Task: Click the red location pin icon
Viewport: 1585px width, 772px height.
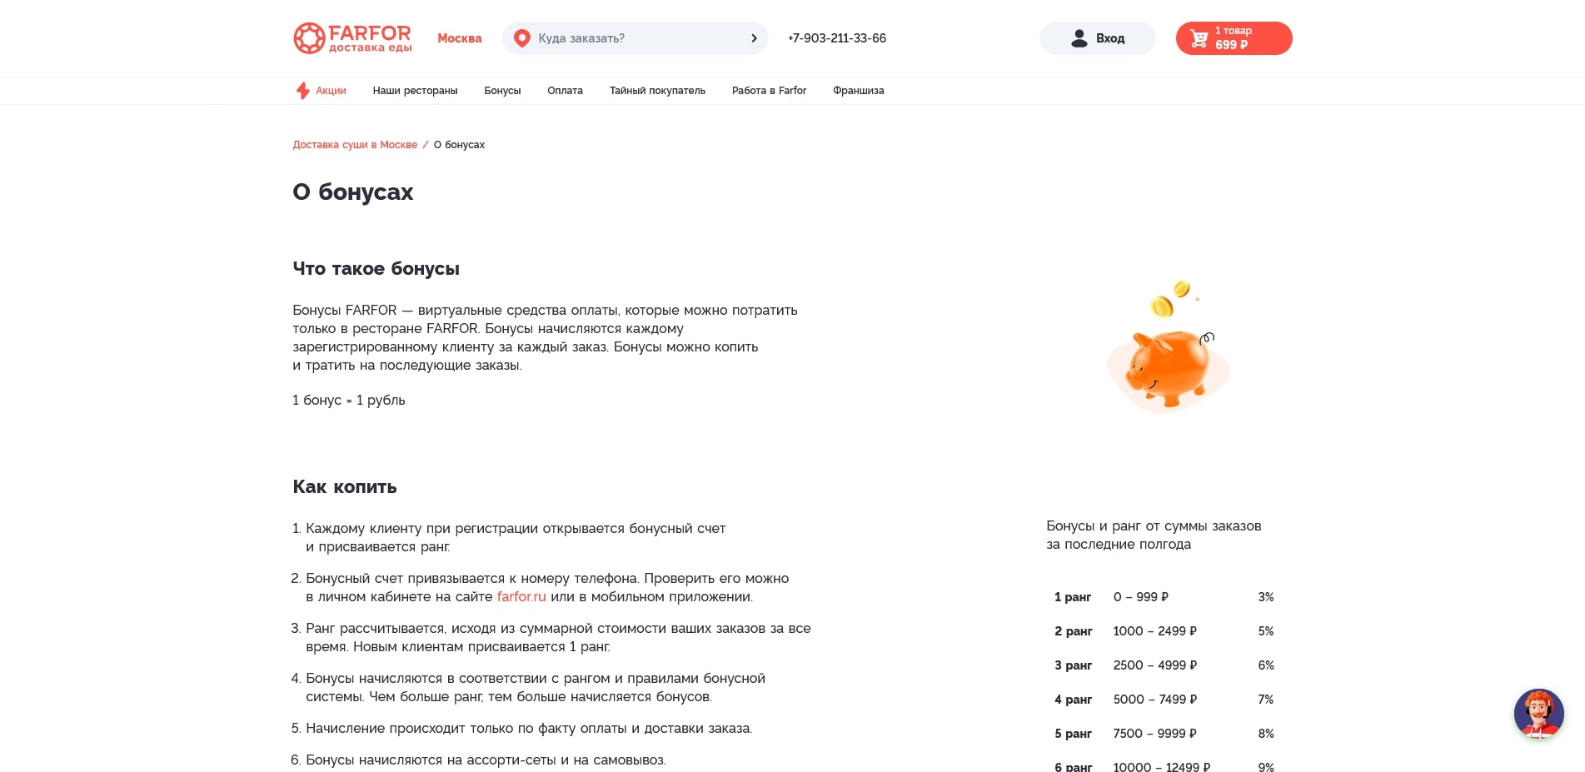Action: tap(522, 37)
